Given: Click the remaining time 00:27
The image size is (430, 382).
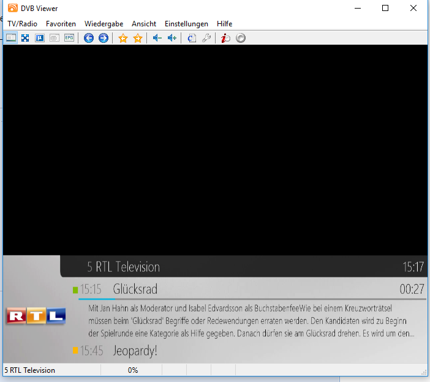Looking at the screenshot, I should coord(412,289).
